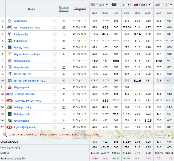Click the Armswissbank logo icon
The width and height of the screenshot is (174, 161).
click(x=10, y=61)
